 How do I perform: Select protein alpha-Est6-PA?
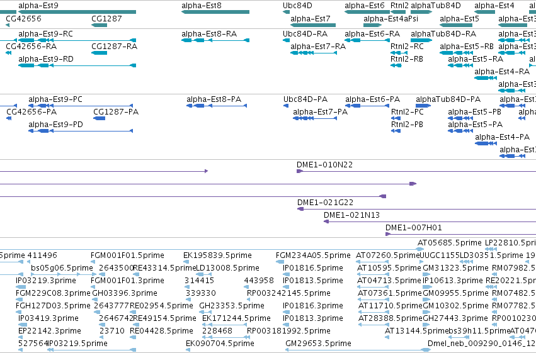pyautogui.click(x=367, y=106)
